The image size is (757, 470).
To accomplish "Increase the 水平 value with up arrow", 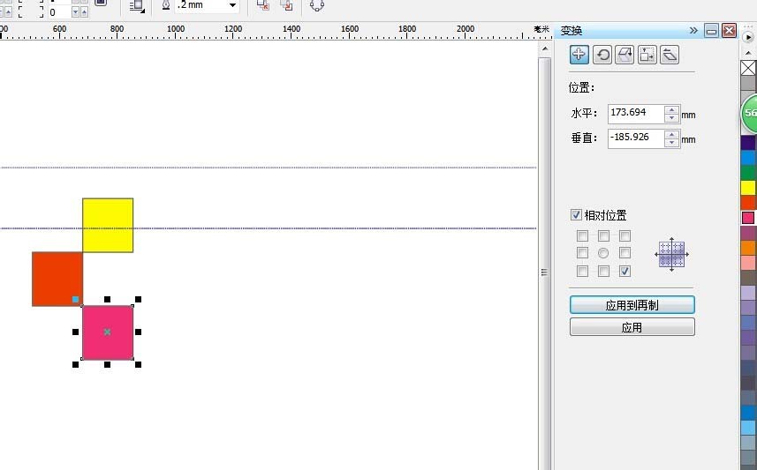I will (671, 110).
